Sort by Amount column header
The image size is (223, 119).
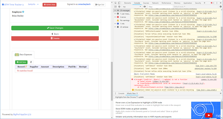point(45,67)
